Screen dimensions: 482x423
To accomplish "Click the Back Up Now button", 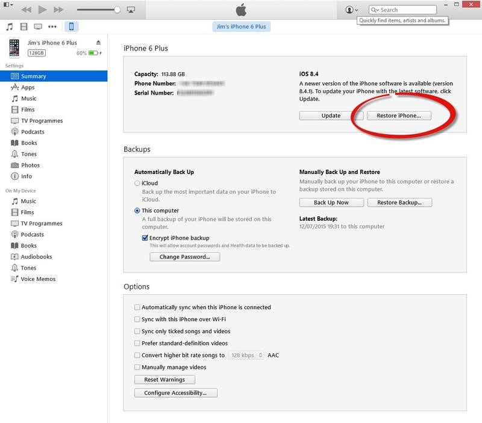I will pos(331,203).
